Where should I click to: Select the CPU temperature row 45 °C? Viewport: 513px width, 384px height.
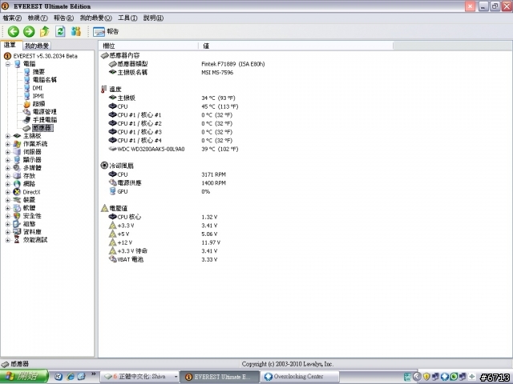173,106
